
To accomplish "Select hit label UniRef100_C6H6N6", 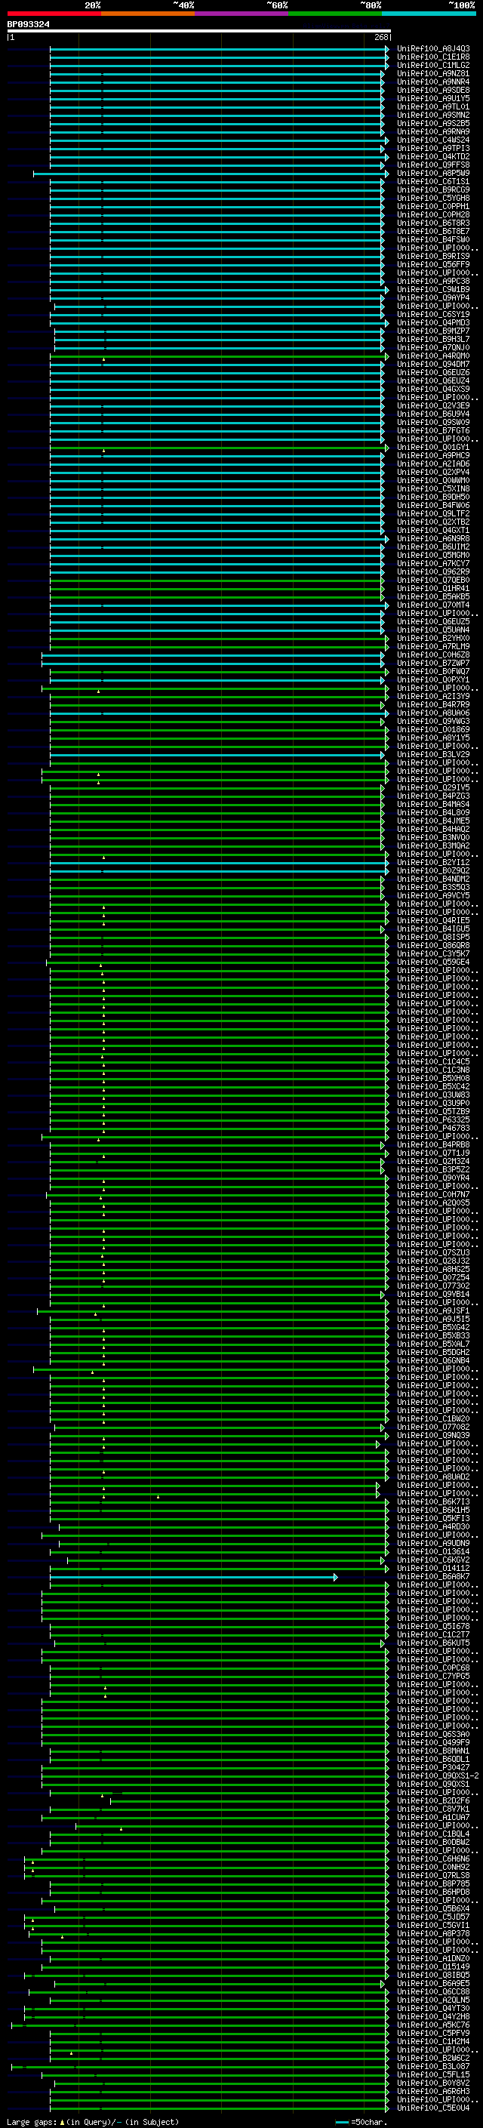I will (433, 1859).
